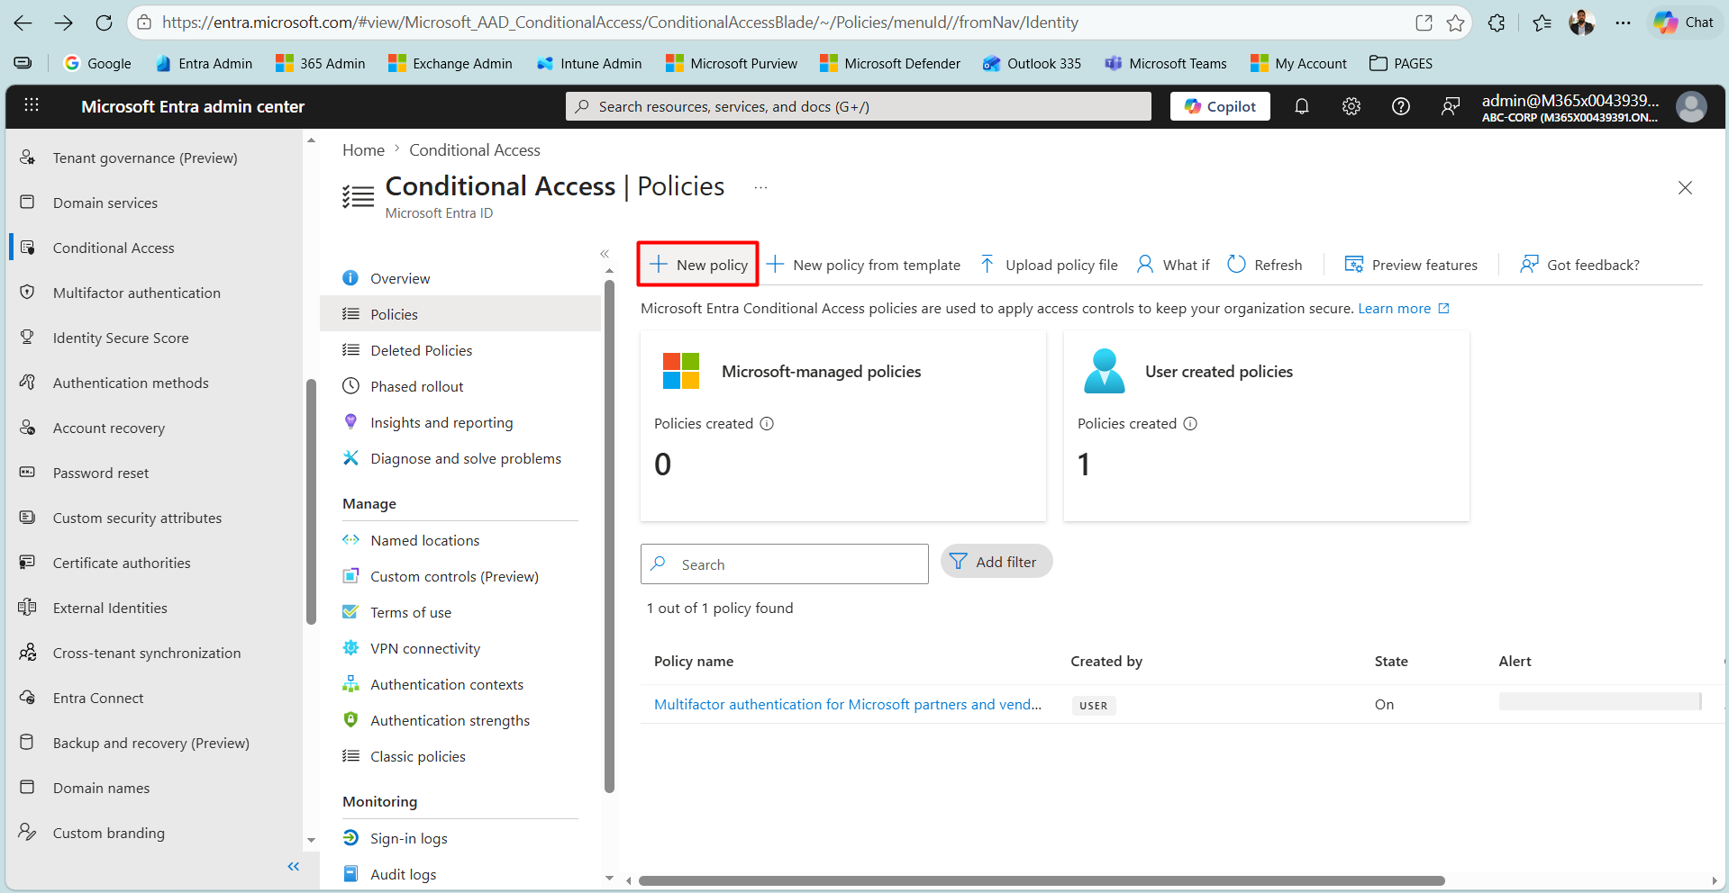Screen dimensions: 1729x893
Task: Click the portal search resources box
Action: click(x=859, y=106)
